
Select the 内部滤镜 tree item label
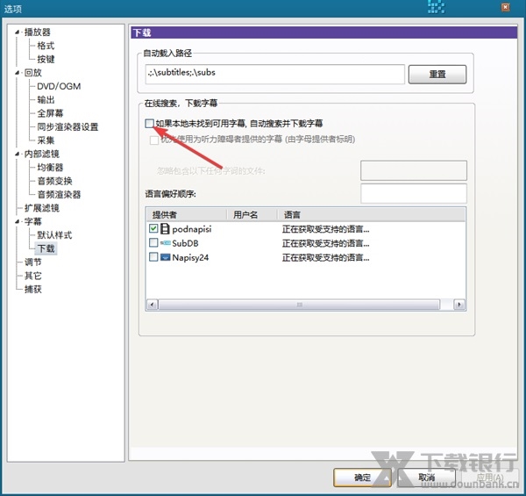click(41, 154)
